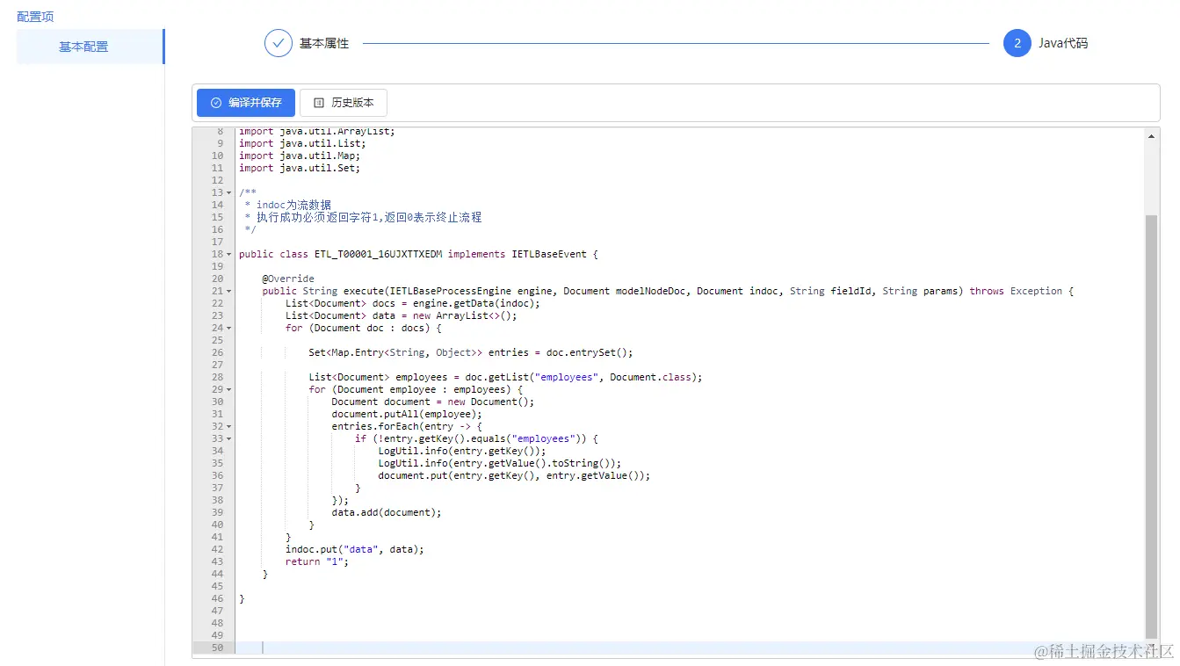Fold the if block at line 33

pos(229,438)
